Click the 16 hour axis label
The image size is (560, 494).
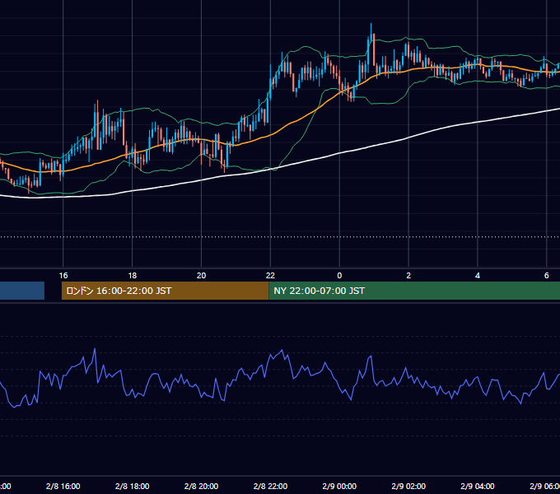coord(63,276)
